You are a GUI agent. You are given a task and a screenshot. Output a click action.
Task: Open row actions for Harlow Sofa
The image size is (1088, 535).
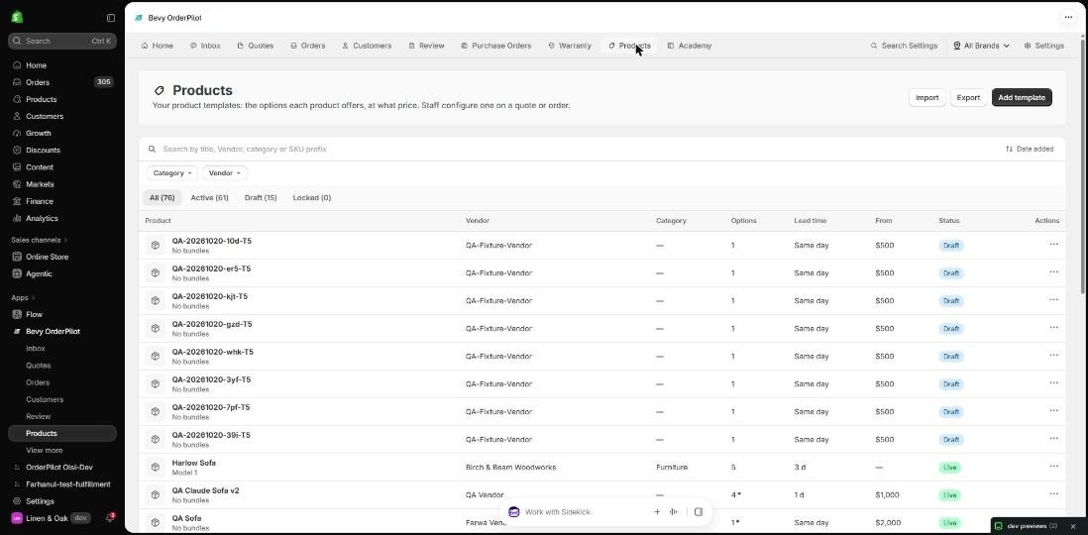[x=1053, y=467]
